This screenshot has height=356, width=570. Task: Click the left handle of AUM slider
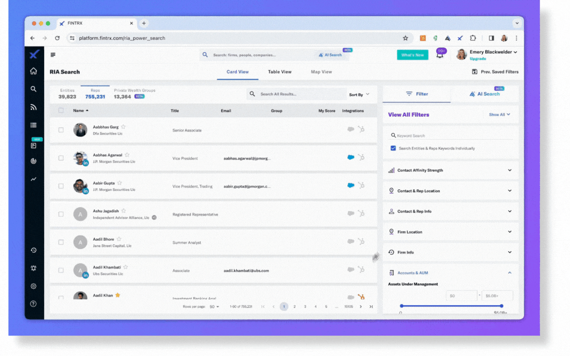[402, 306]
